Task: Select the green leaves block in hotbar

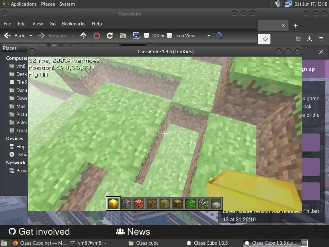Action: pos(190,204)
